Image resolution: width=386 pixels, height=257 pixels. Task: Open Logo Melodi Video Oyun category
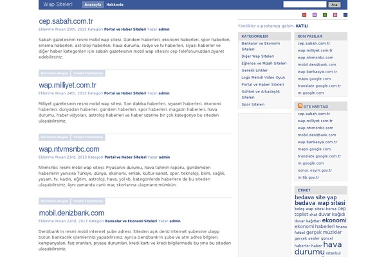tap(263, 78)
